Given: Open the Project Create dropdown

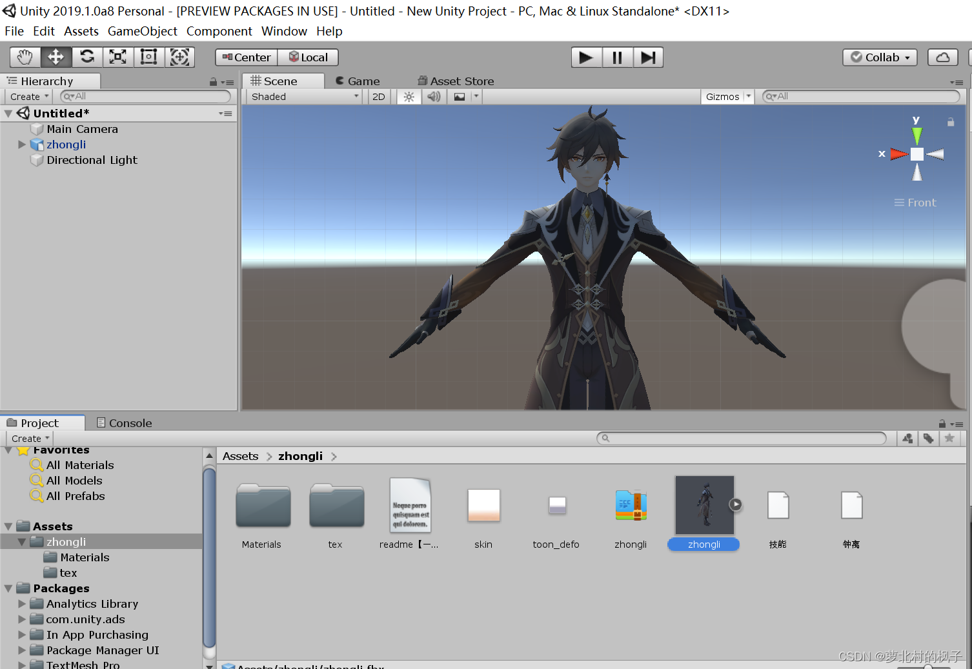Looking at the screenshot, I should tap(30, 439).
